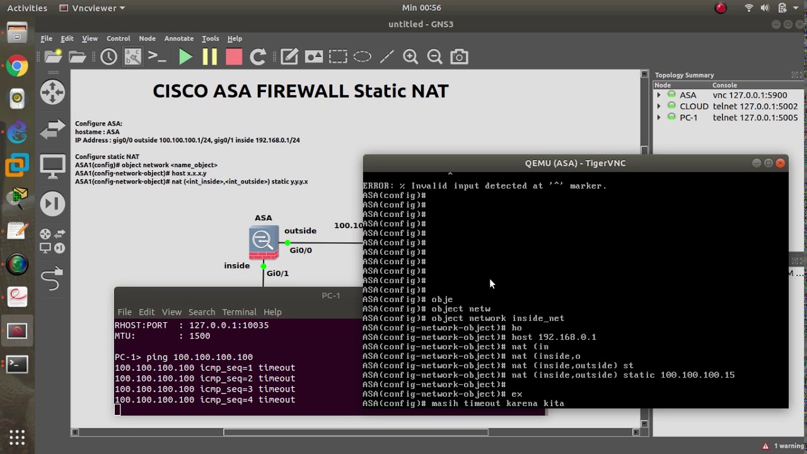This screenshot has height=454, width=807.
Task: Open the Vncviewer app menu dropdown
Action: pyautogui.click(x=92, y=8)
